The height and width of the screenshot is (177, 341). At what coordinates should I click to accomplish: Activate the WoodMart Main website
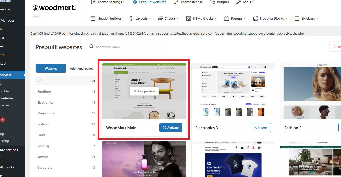click(171, 128)
